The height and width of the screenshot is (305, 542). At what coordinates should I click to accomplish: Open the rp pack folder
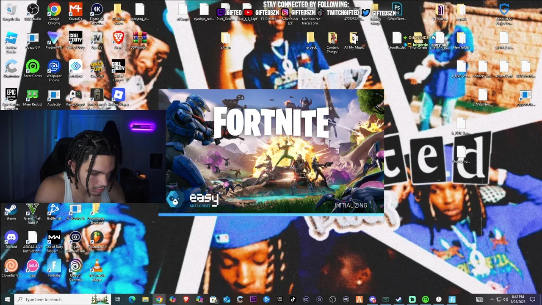pos(311,41)
